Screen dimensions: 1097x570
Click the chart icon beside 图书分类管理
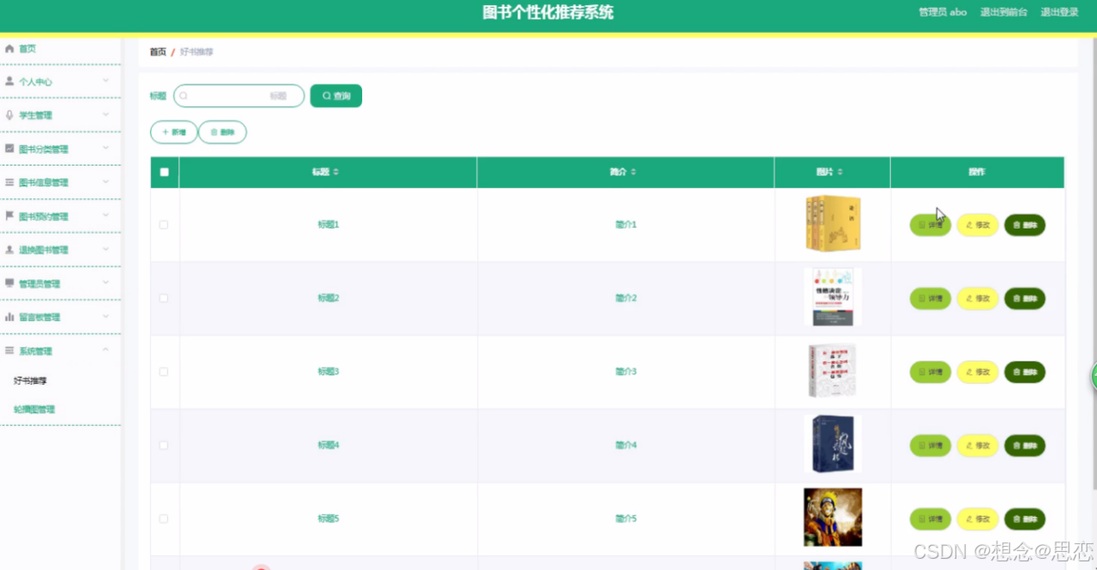pos(9,149)
